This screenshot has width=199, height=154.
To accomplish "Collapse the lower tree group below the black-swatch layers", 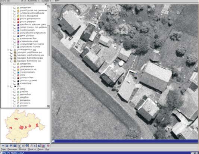I will tap(8, 86).
